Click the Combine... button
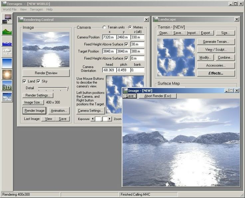Image resolution: width=245 pixels, height=198 pixels. [x=225, y=58]
